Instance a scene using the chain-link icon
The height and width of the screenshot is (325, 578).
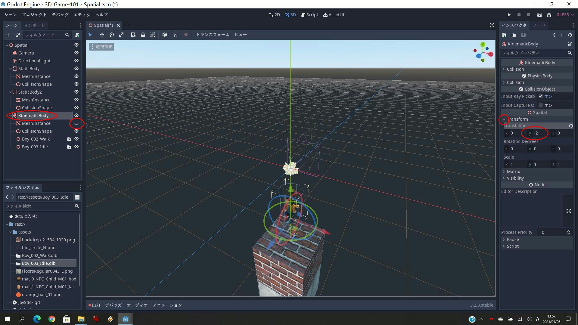(18, 35)
